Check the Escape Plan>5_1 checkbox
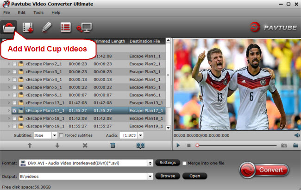The height and width of the screenshot is (190, 301). coord(14,87)
